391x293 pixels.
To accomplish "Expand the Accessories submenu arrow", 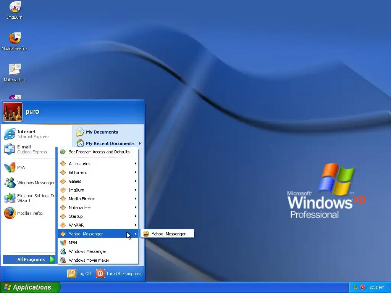I will pyautogui.click(x=136, y=164).
